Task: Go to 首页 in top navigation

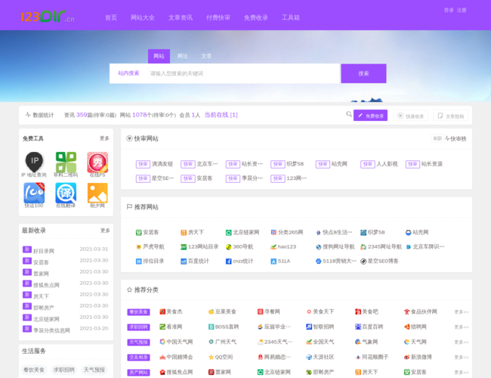Action: click(x=111, y=17)
